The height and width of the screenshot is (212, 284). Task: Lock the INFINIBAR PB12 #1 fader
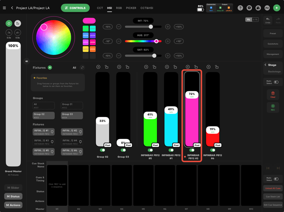coord(175,67)
